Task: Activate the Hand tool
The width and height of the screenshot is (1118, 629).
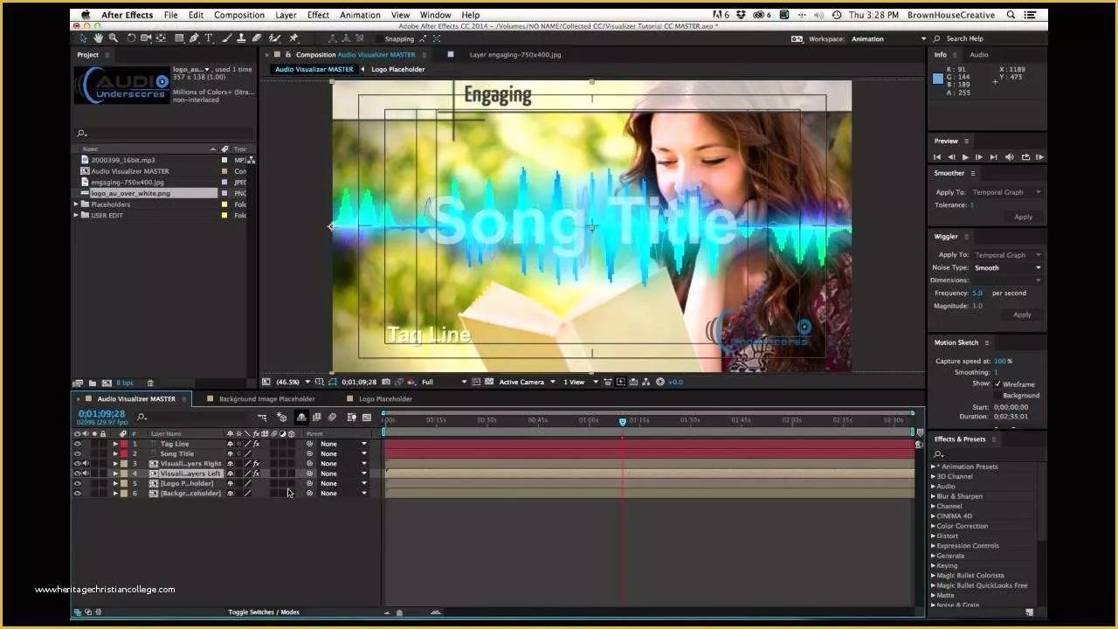Action: pos(99,38)
